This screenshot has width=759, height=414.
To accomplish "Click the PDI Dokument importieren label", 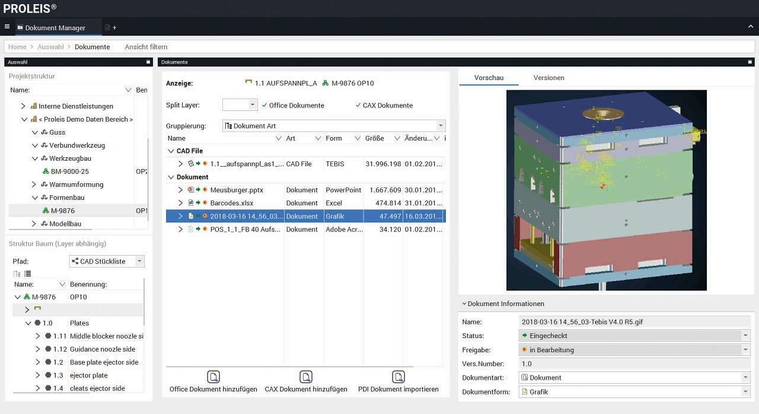I will 398,389.
